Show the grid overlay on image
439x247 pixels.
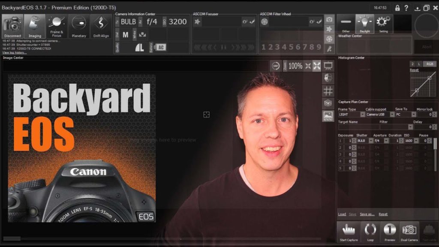pyautogui.click(x=328, y=91)
